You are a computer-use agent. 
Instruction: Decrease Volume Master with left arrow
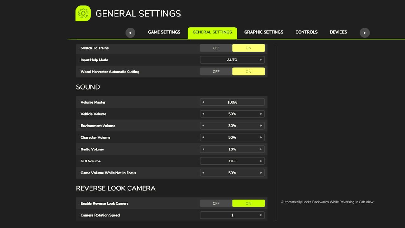pos(203,102)
